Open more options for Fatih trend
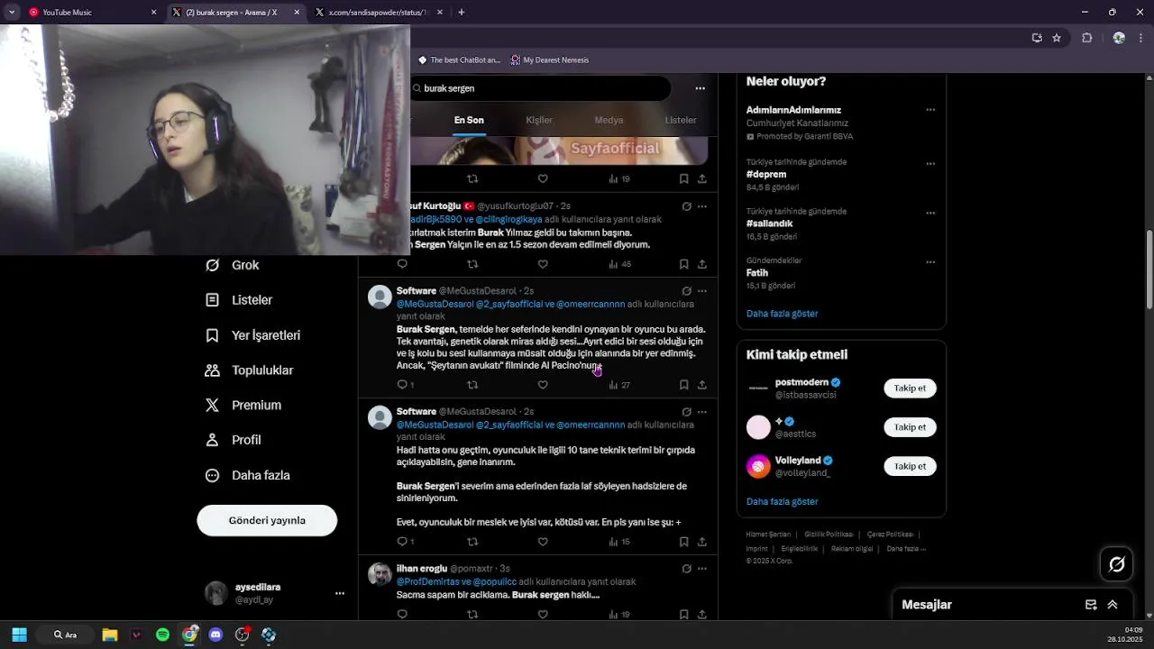The height and width of the screenshot is (649, 1154). point(930,262)
